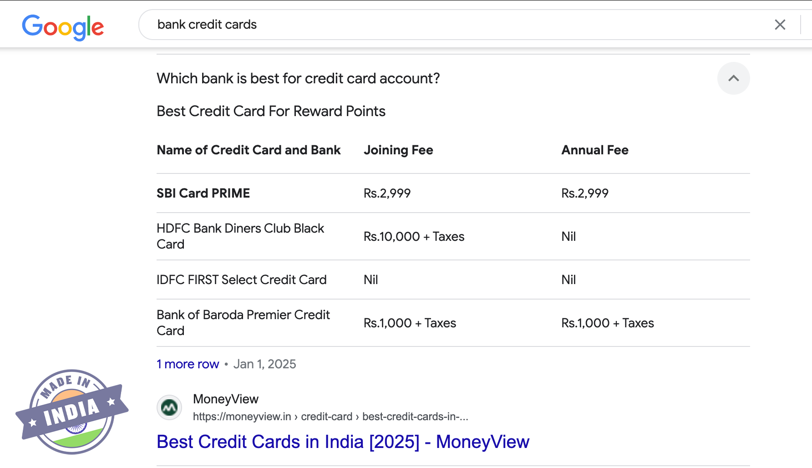Click the Made in India badge

[72, 412]
